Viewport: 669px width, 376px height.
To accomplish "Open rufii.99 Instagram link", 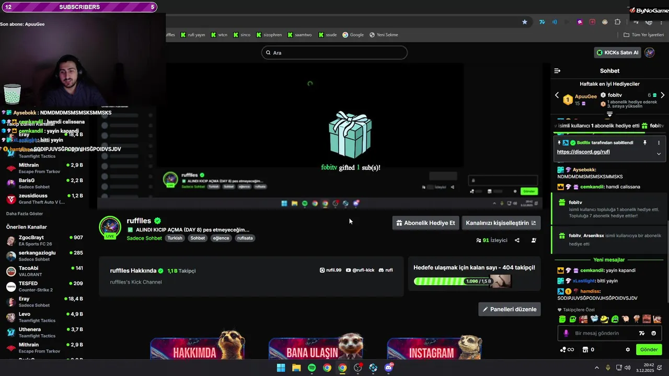I will pos(330,270).
